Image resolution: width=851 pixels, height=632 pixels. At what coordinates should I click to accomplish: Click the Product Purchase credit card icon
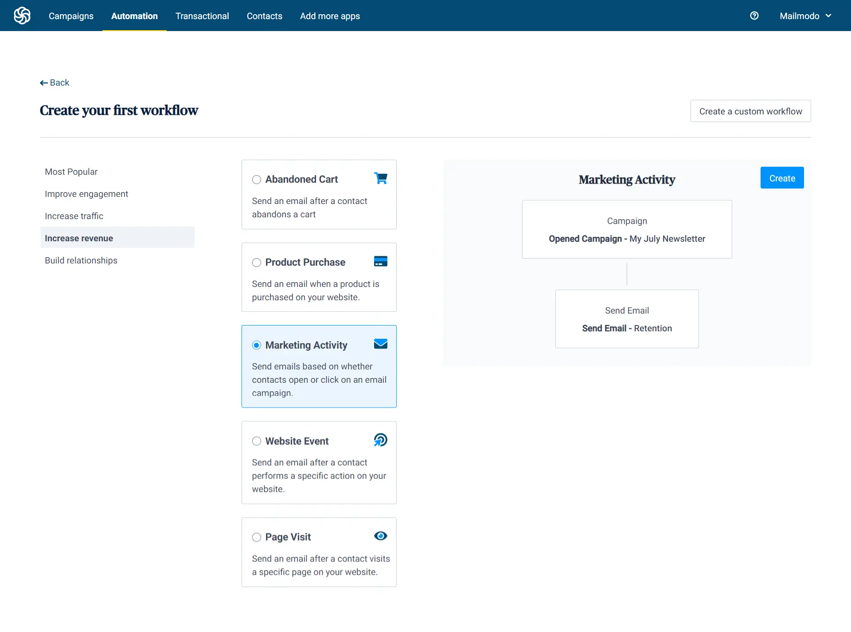pyautogui.click(x=381, y=261)
